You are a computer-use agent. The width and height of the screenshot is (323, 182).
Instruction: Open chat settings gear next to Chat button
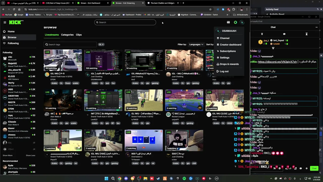[307, 168]
